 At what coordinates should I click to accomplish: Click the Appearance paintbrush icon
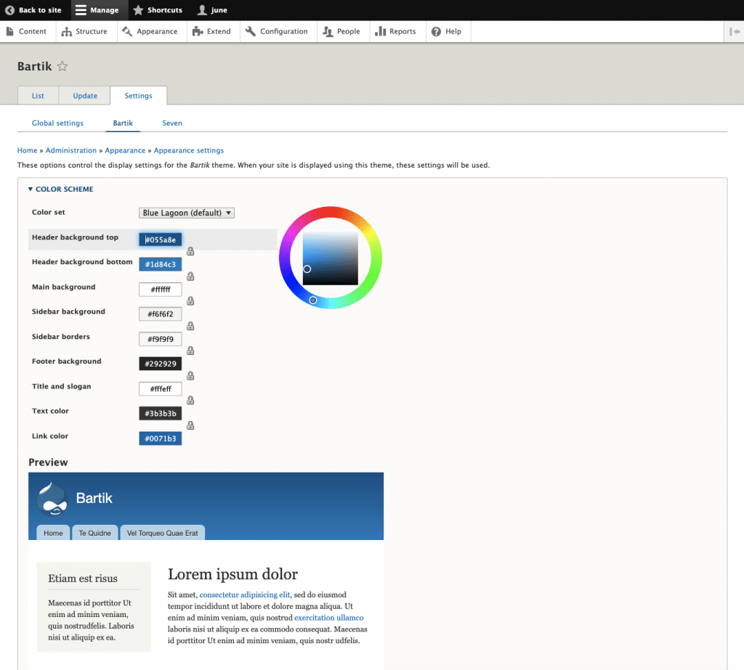click(127, 31)
